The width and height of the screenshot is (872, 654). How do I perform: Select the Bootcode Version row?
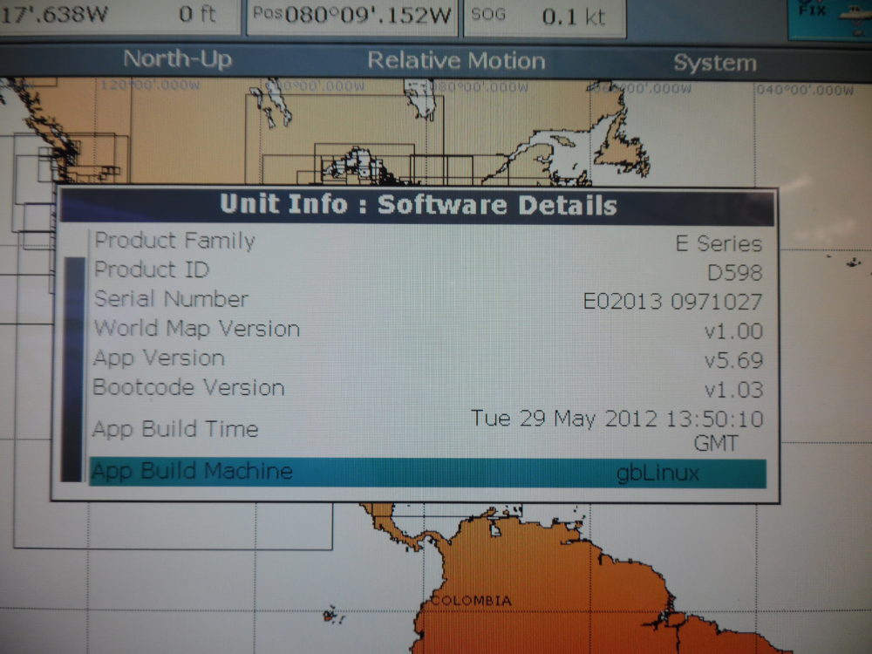coord(427,388)
